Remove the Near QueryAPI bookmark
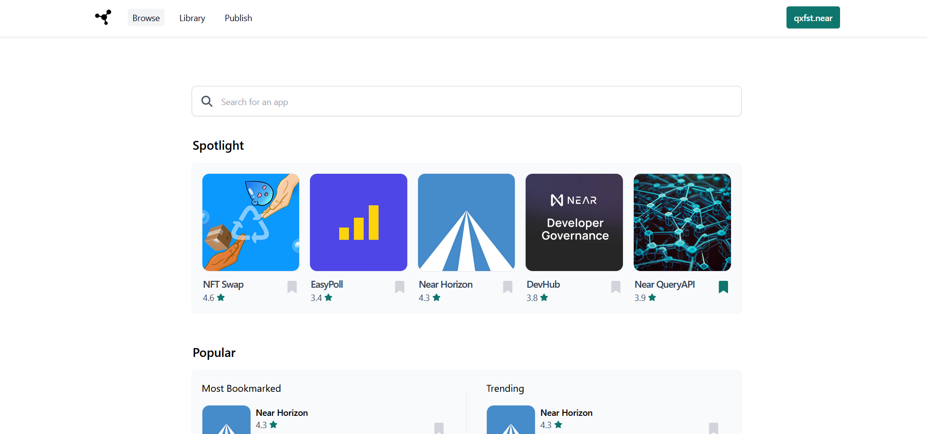The image size is (927, 434). 723,287
